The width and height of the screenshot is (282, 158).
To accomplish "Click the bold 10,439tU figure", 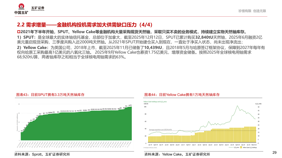I will [153, 48].
